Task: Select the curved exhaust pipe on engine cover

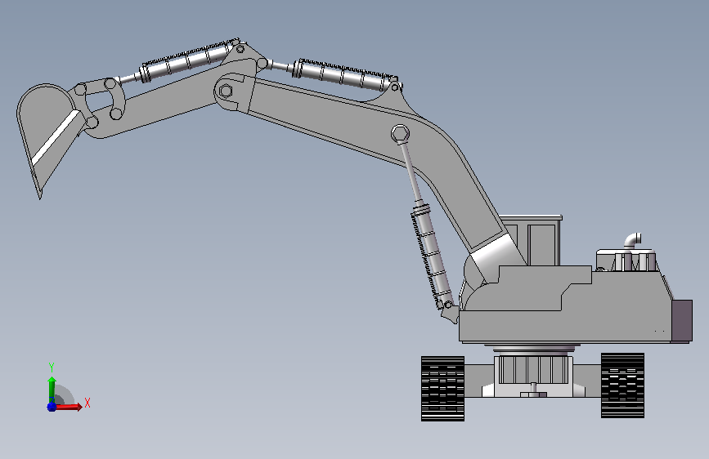Action: pyautogui.click(x=633, y=240)
